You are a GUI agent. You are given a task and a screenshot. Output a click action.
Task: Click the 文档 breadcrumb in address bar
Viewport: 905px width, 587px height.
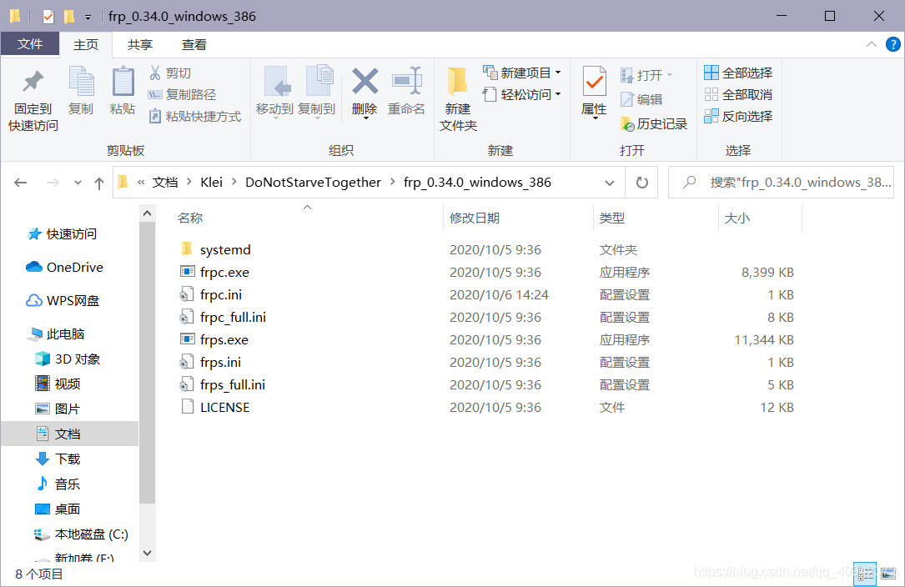click(x=165, y=183)
